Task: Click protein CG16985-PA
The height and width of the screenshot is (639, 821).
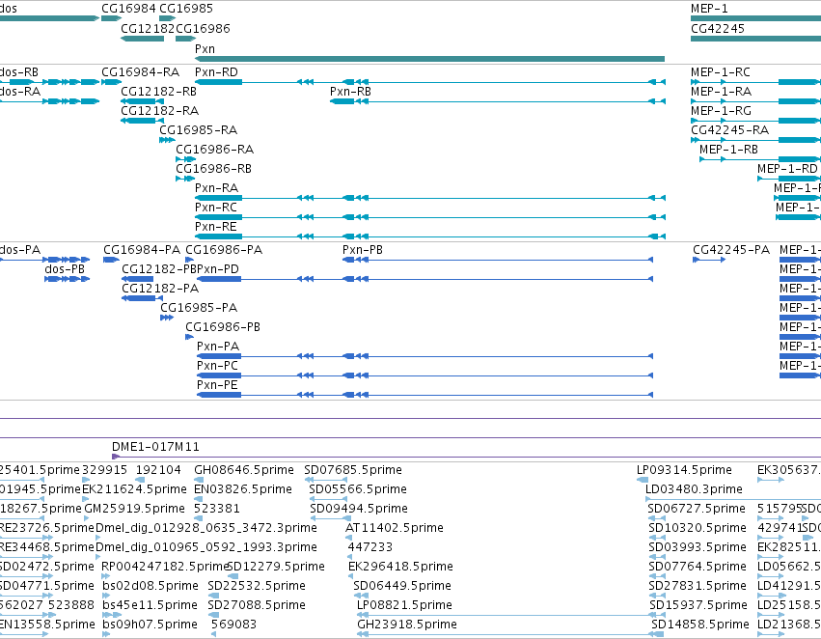Action: pyautogui.click(x=167, y=318)
